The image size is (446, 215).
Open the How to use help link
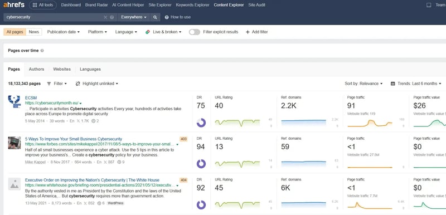click(x=178, y=17)
